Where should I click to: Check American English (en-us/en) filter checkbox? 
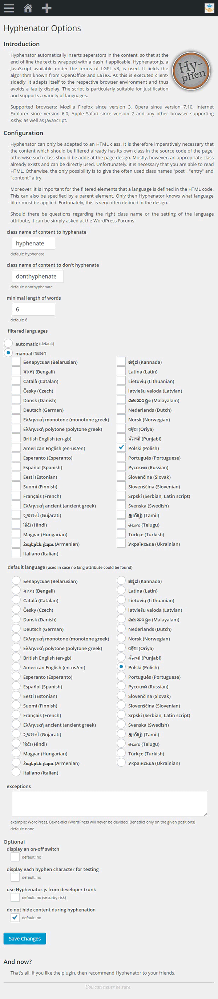(x=16, y=447)
